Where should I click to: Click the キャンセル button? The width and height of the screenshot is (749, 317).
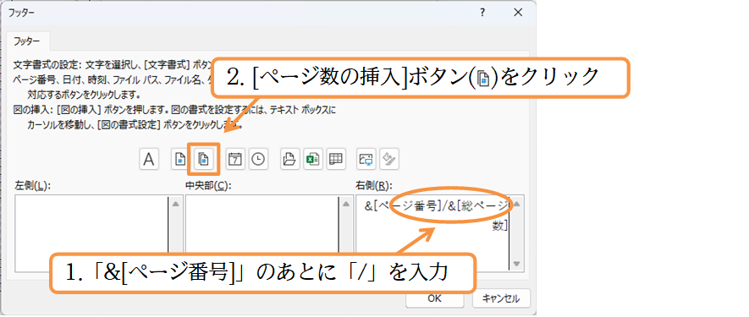[501, 299]
